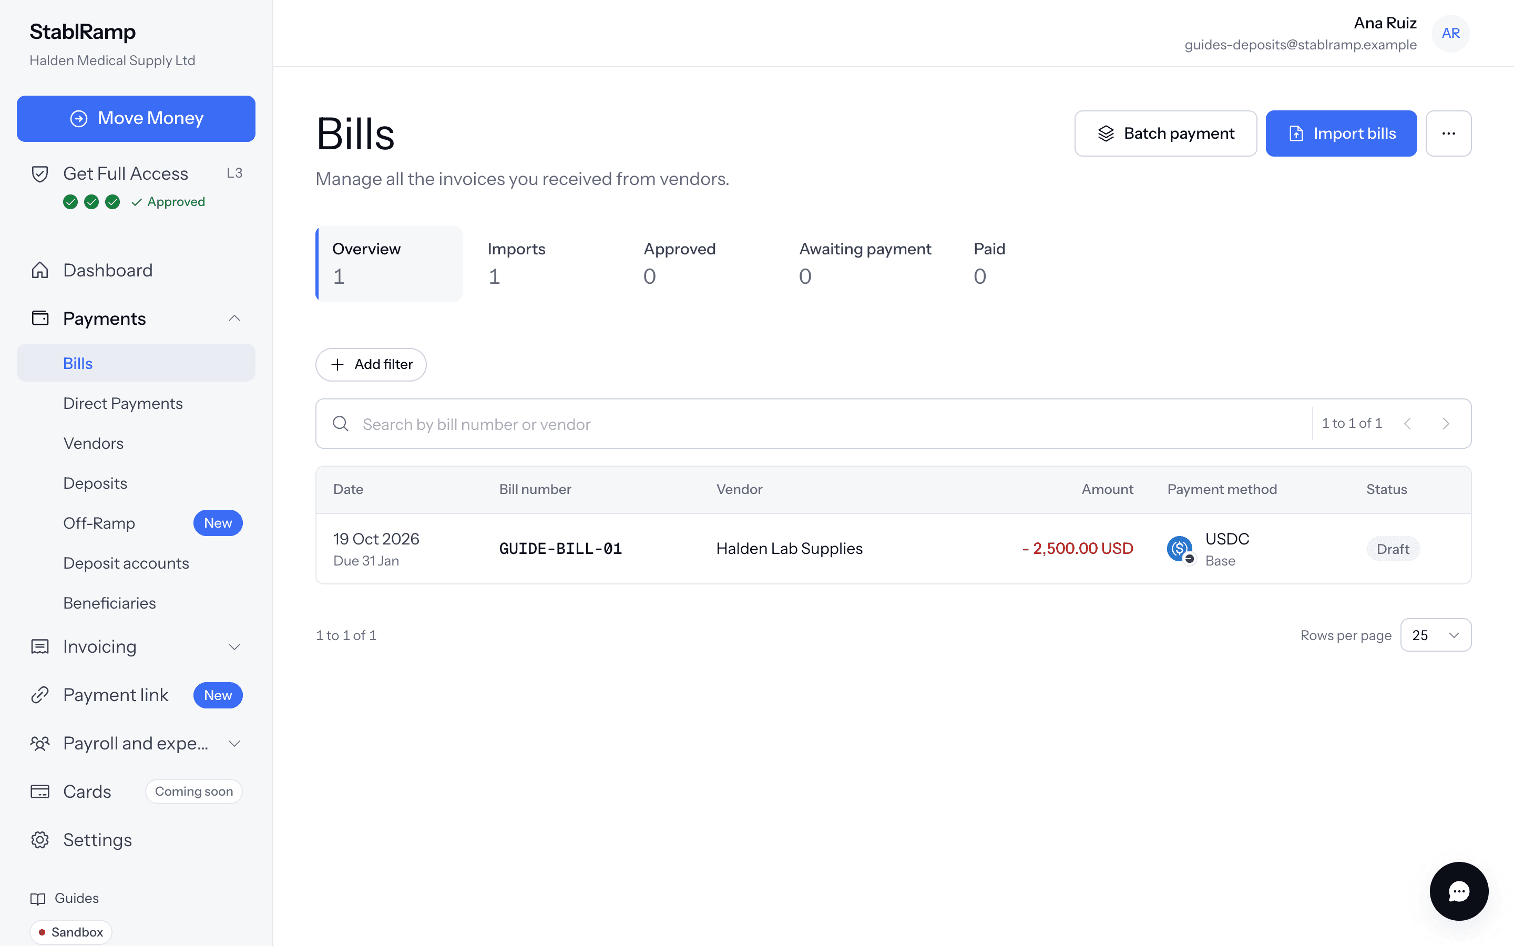The width and height of the screenshot is (1514, 946).
Task: Click the Invoicing icon
Action: click(40, 646)
